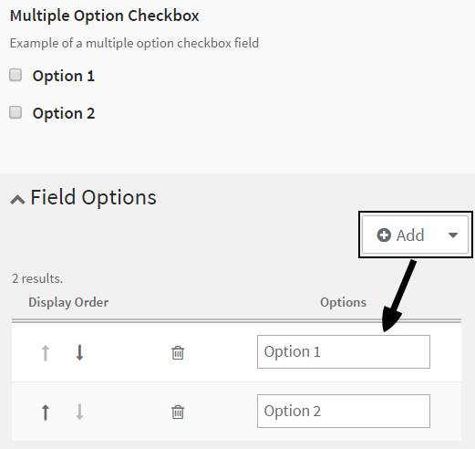Move Option 2 up with arrow
This screenshot has height=449, width=475.
[46, 412]
